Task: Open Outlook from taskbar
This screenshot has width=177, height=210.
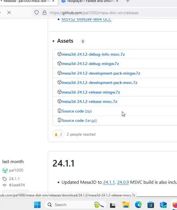Action: click(x=163, y=205)
